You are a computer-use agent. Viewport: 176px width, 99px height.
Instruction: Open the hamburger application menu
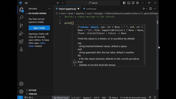26,3
